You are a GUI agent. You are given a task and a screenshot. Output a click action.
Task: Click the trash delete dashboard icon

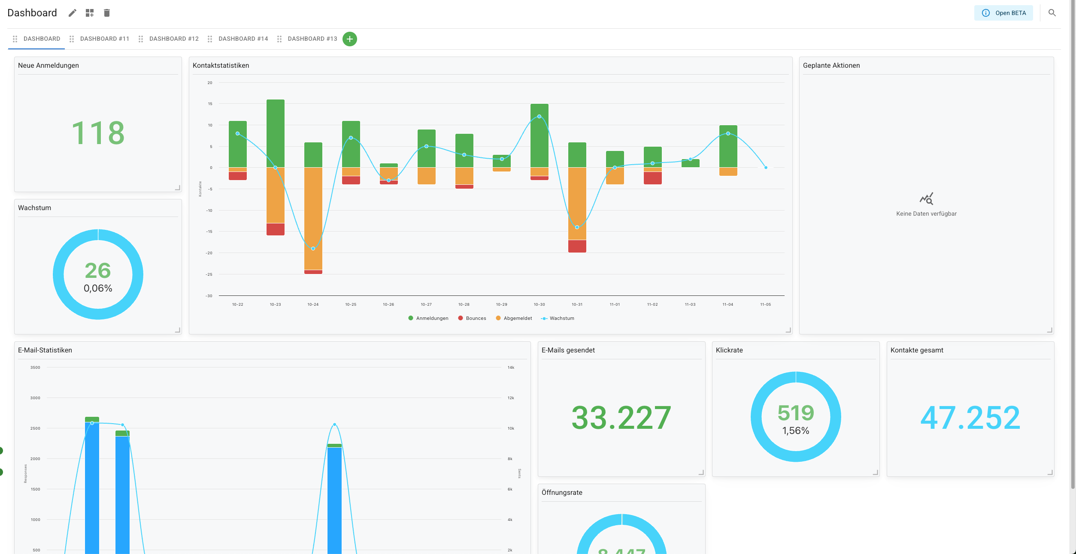point(107,13)
